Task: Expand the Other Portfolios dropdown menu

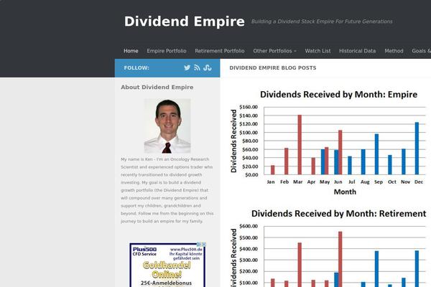Action: click(274, 51)
